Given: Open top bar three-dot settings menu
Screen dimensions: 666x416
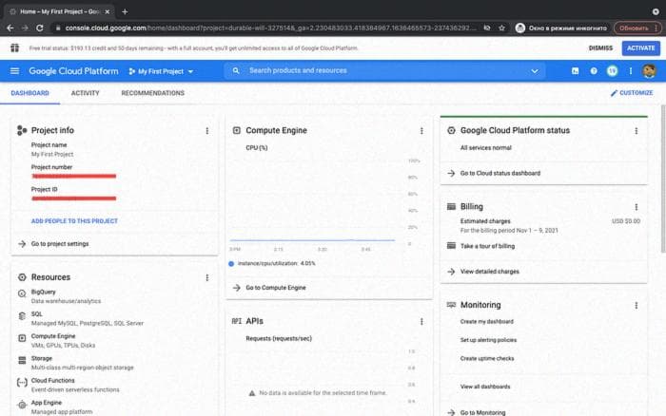Looking at the screenshot, I should pos(630,71).
